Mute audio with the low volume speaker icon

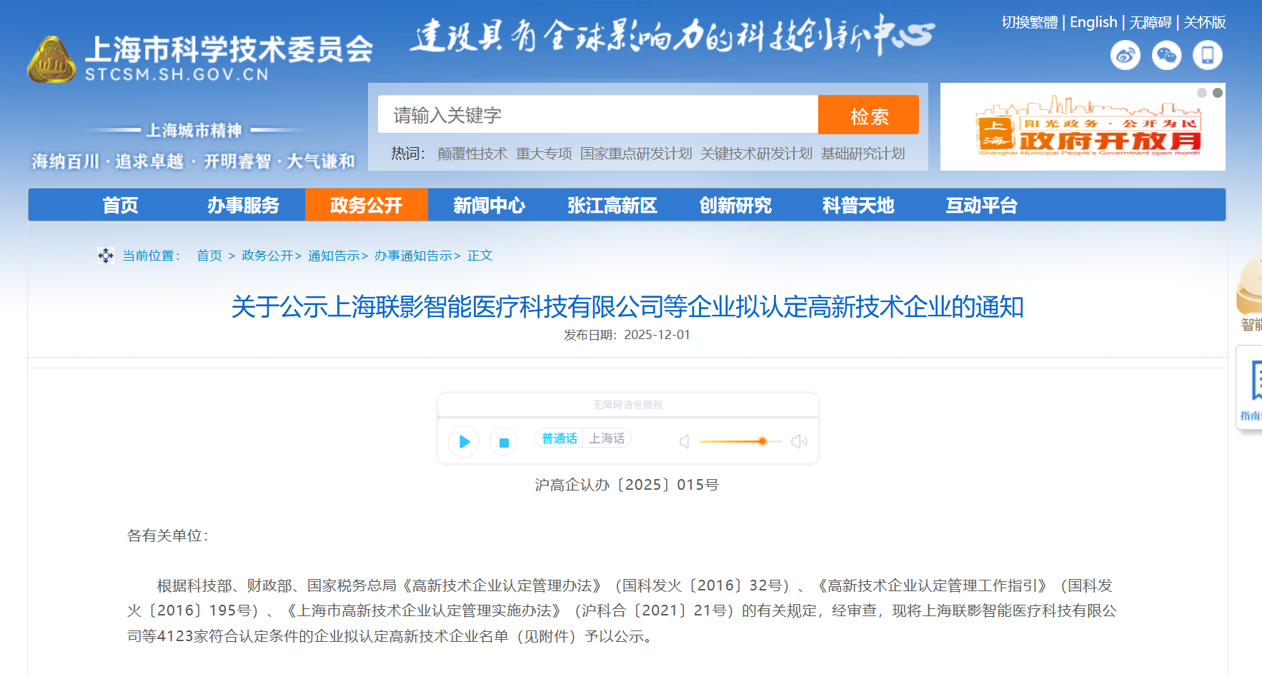[x=684, y=442]
